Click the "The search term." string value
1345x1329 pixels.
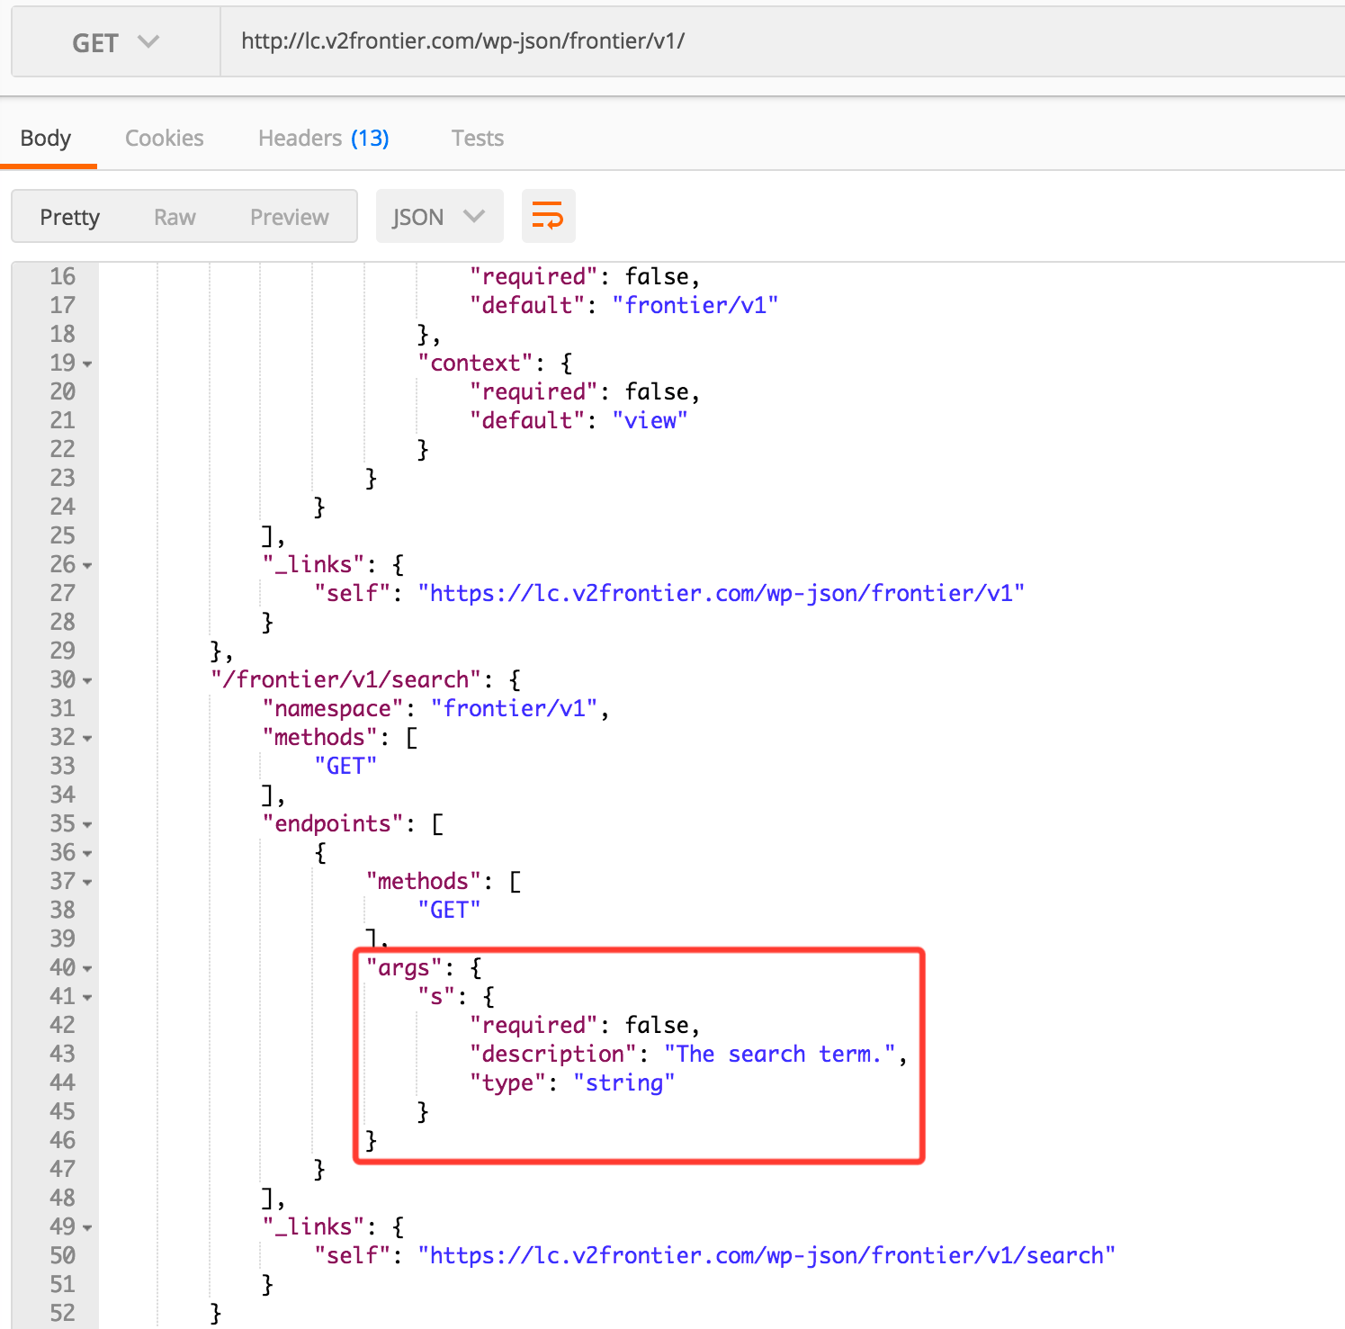tap(781, 1054)
